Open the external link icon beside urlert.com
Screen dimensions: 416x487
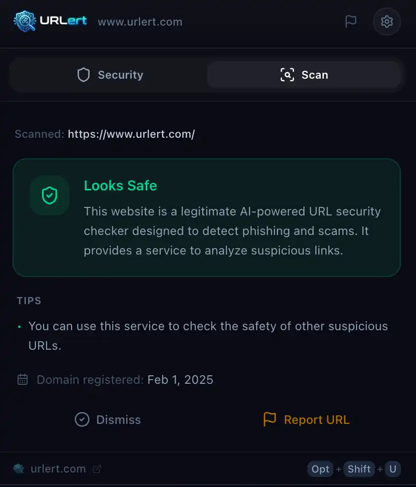[x=96, y=468]
